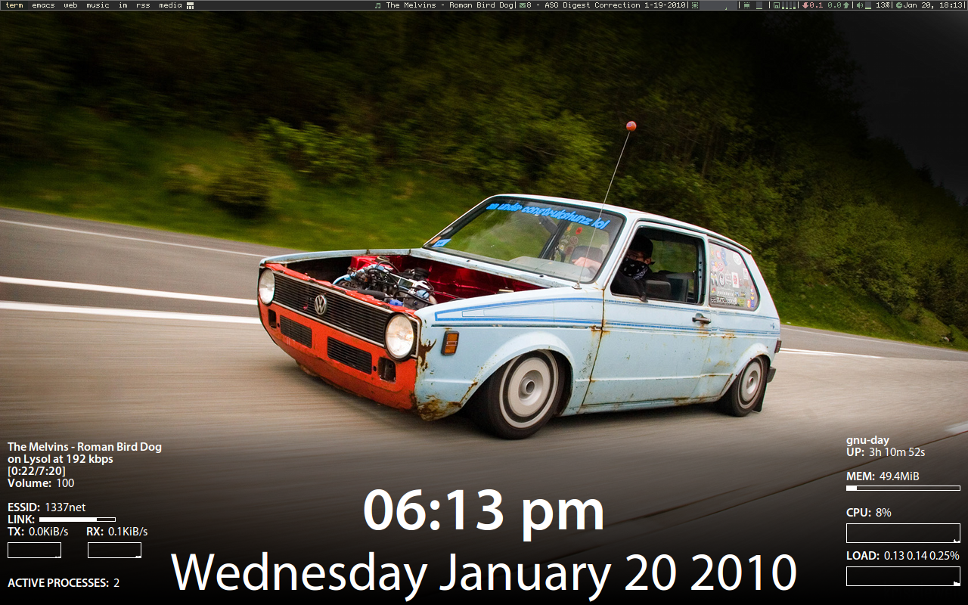The height and width of the screenshot is (605, 968).
Task: Click the volume level bar in top bar
Action: click(x=868, y=6)
